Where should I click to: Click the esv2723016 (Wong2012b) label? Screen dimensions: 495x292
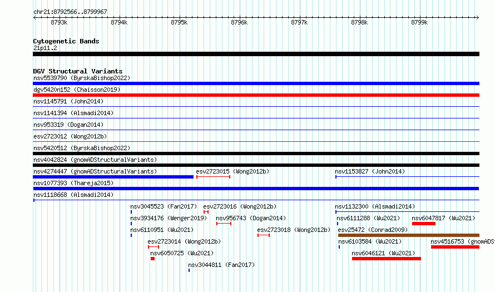[x=240, y=206]
